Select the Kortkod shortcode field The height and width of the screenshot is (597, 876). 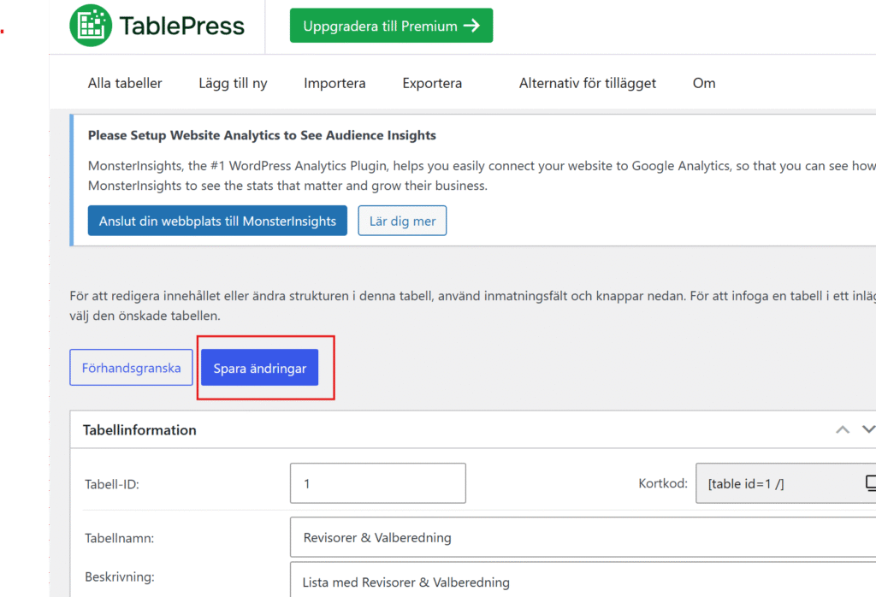point(785,483)
